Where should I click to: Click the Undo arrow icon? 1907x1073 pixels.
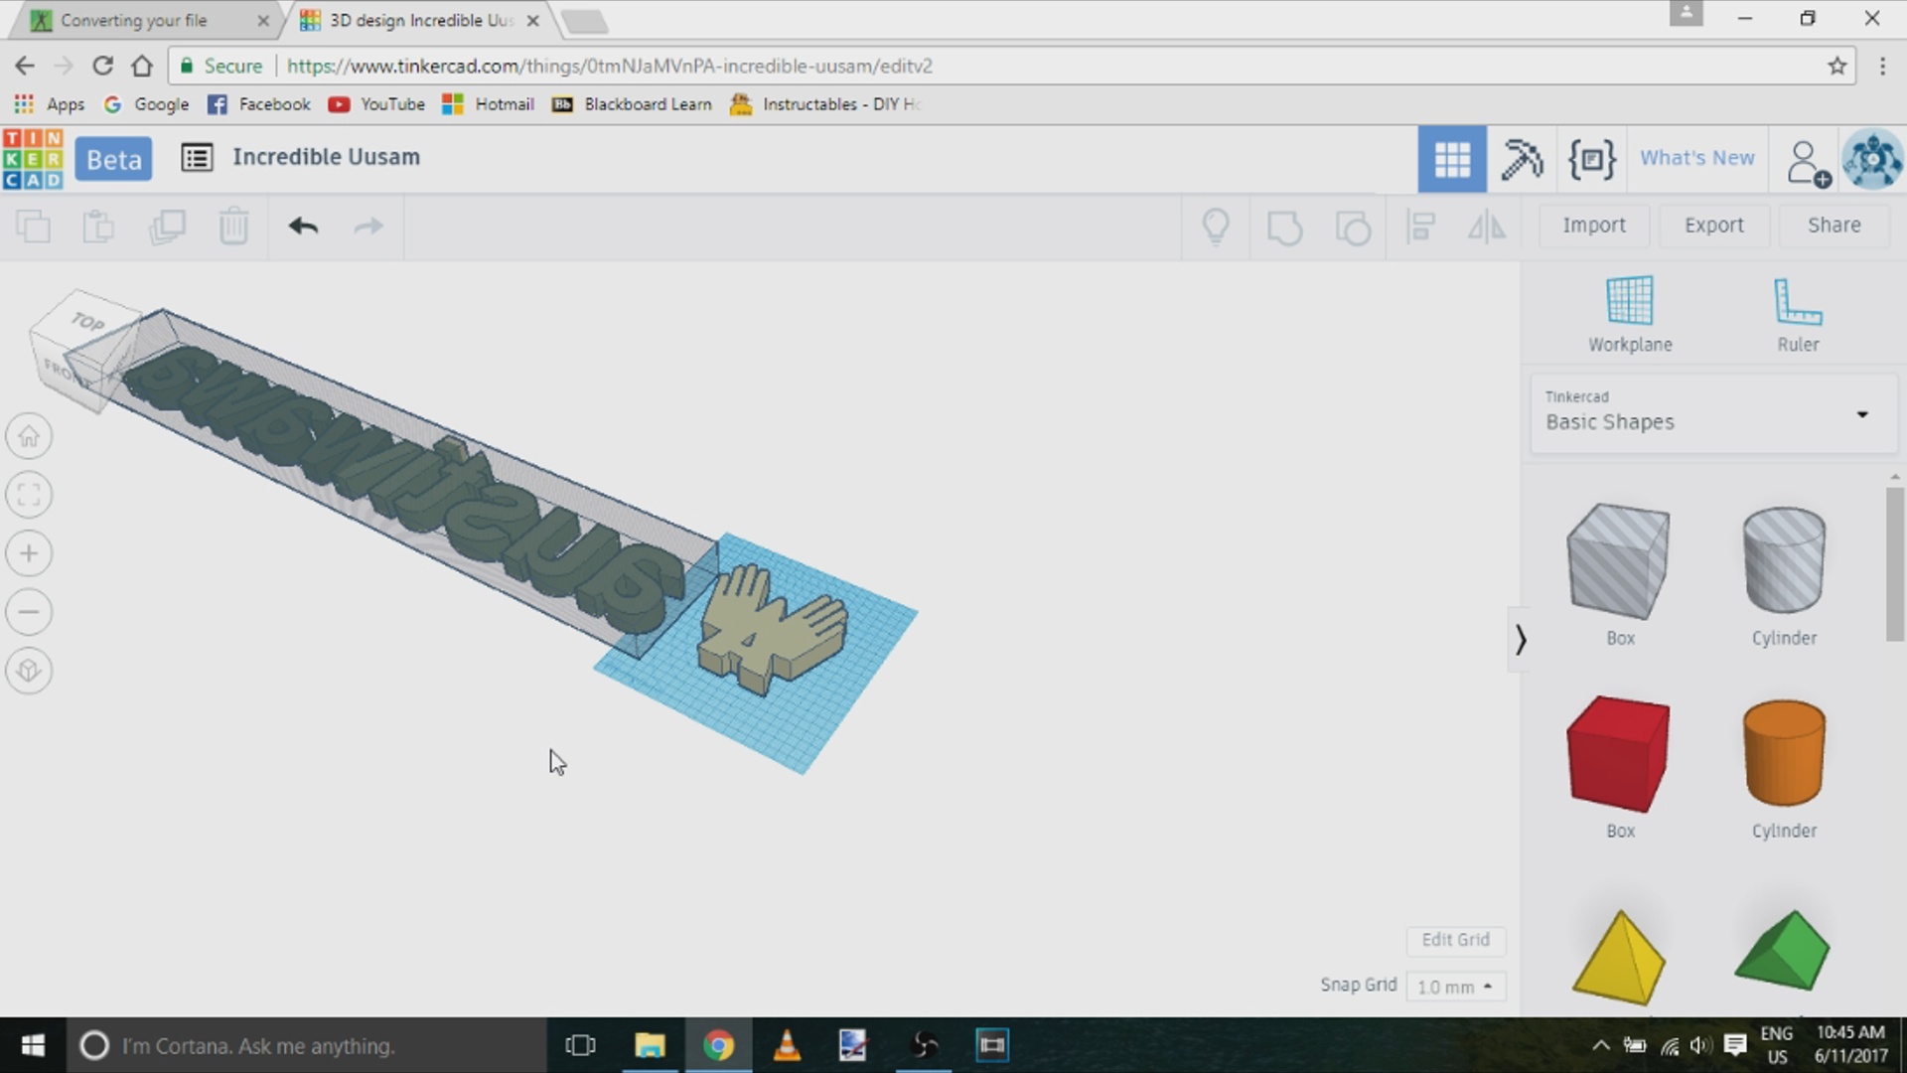pyautogui.click(x=303, y=227)
